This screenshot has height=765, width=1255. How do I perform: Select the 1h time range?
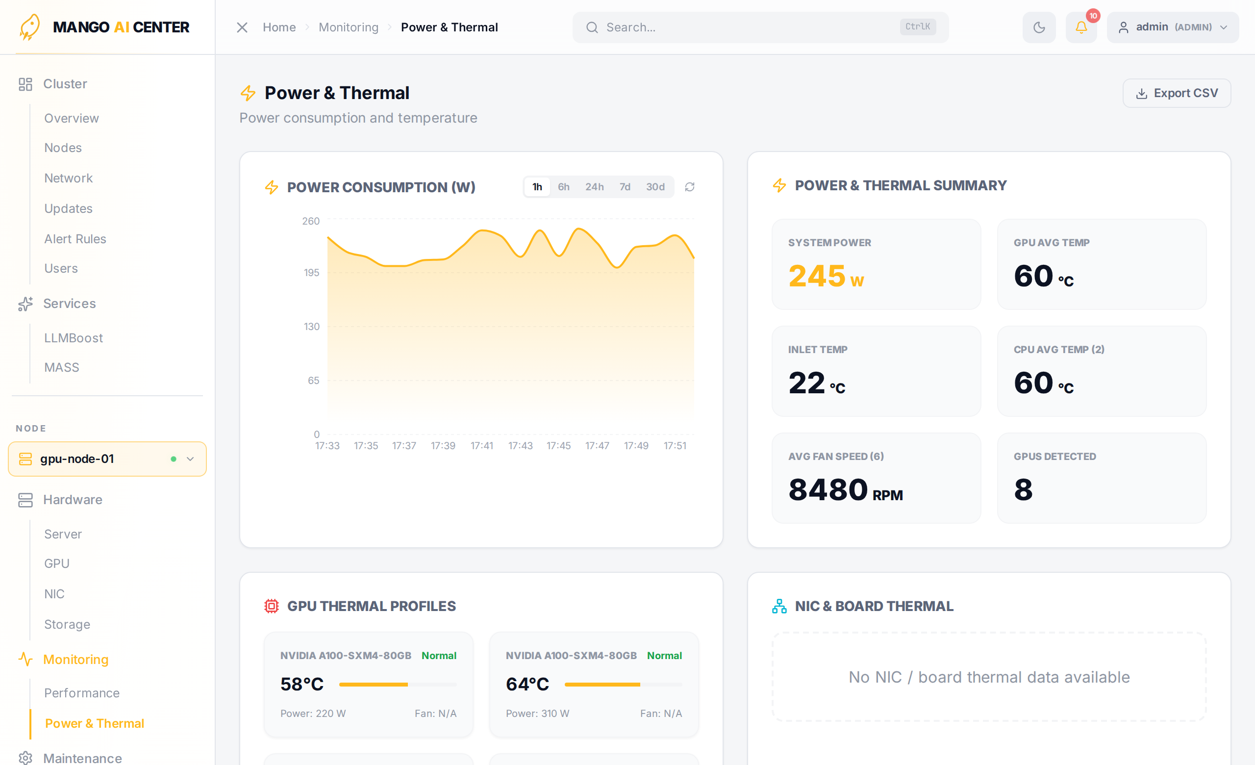[x=537, y=187]
